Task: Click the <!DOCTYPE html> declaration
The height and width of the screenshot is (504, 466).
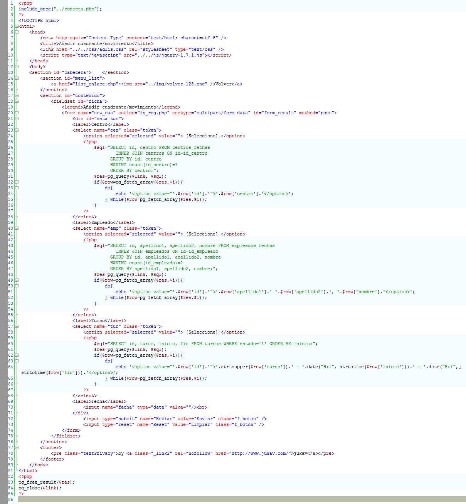Action: [39, 20]
